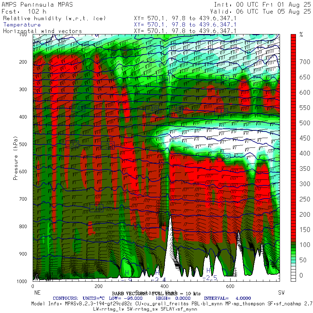313x313 pixels.
Task: Click the 'SFLAY:sf_mynn' text
Action: click(179, 309)
